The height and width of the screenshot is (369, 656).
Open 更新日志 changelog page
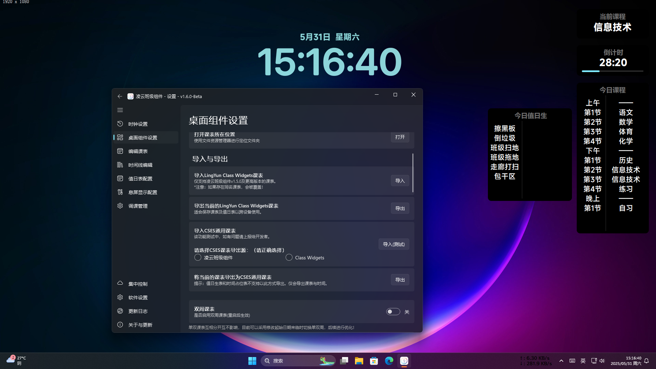point(138,311)
